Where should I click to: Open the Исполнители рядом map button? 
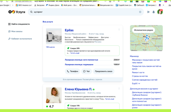tap(143, 30)
